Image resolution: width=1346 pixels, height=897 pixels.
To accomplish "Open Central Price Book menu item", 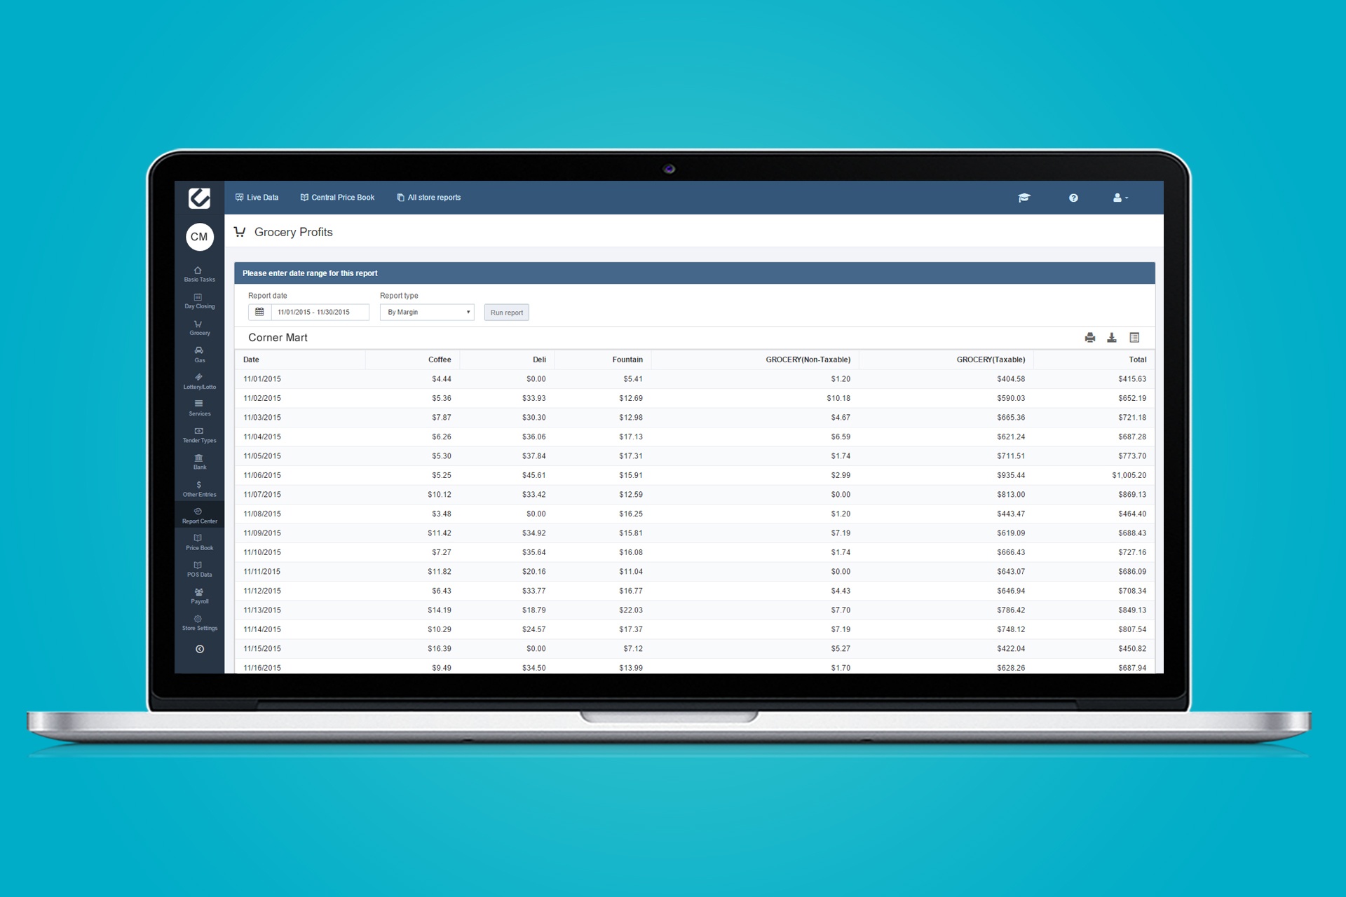I will [337, 198].
